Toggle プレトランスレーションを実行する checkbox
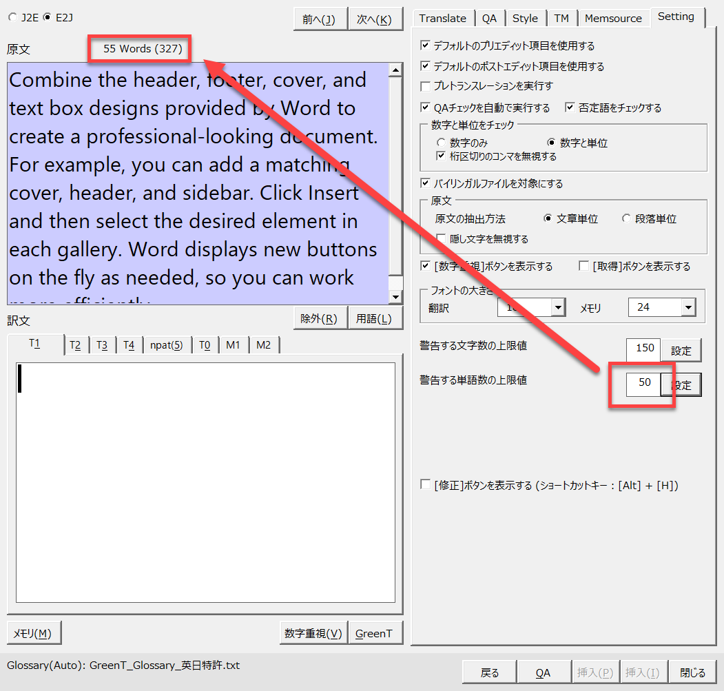Viewport: 724px width, 691px height. click(426, 87)
